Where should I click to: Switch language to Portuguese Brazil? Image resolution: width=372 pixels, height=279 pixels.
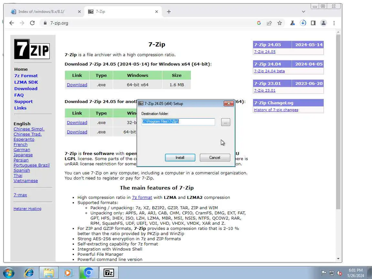point(32,165)
